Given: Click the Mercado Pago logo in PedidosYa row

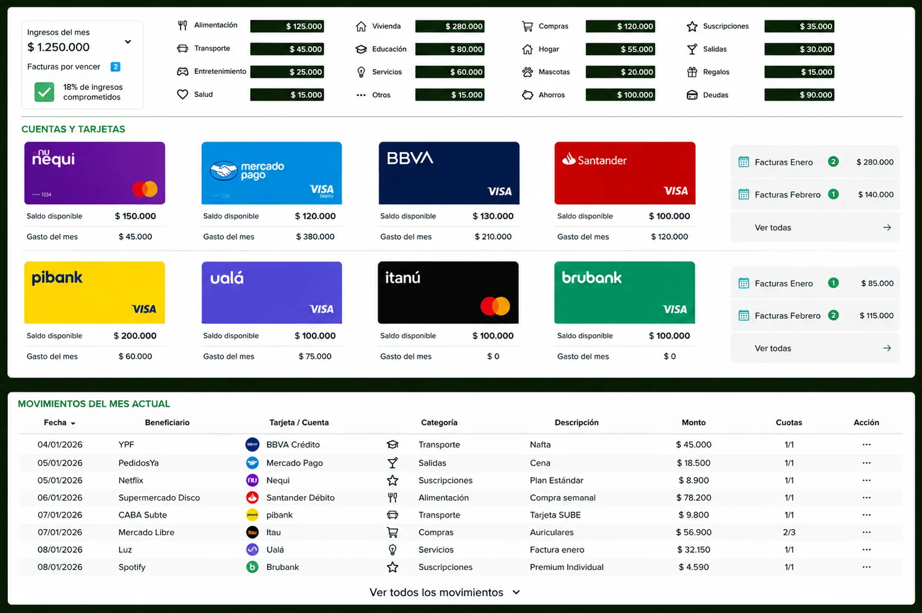Looking at the screenshot, I should tap(253, 463).
